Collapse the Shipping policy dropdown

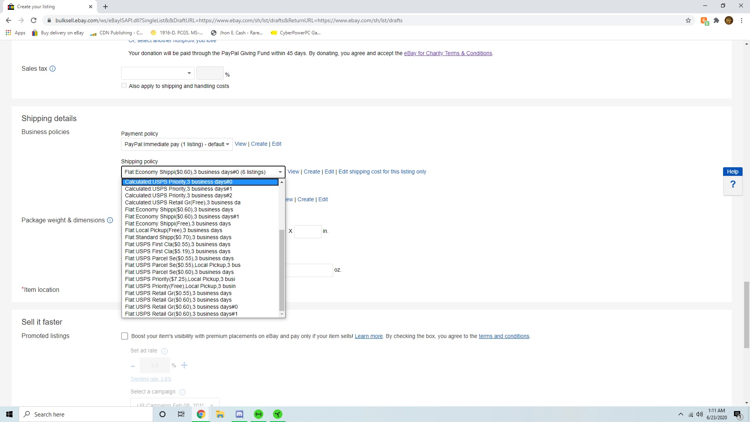click(x=203, y=172)
